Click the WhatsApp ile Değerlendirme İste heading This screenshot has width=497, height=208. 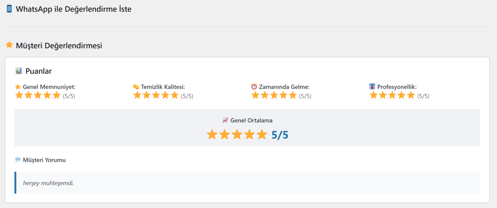click(x=73, y=9)
